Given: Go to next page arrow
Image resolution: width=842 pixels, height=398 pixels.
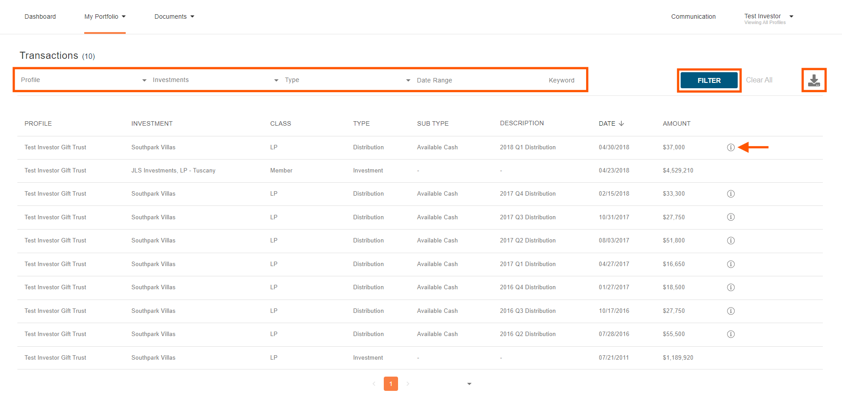Looking at the screenshot, I should [x=407, y=384].
